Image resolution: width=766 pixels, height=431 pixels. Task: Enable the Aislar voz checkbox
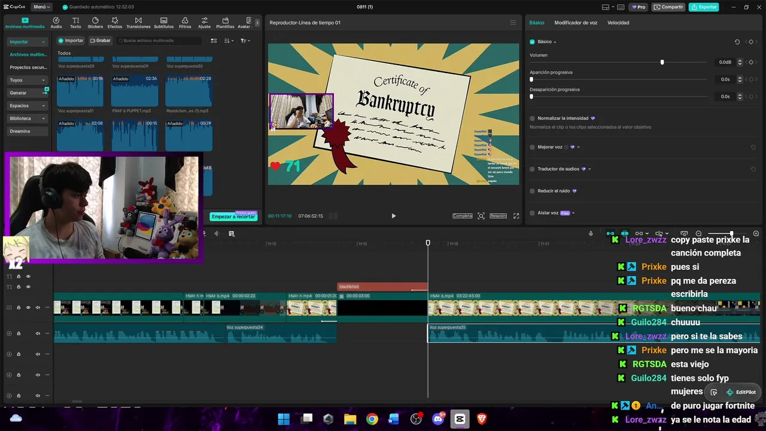click(532, 213)
